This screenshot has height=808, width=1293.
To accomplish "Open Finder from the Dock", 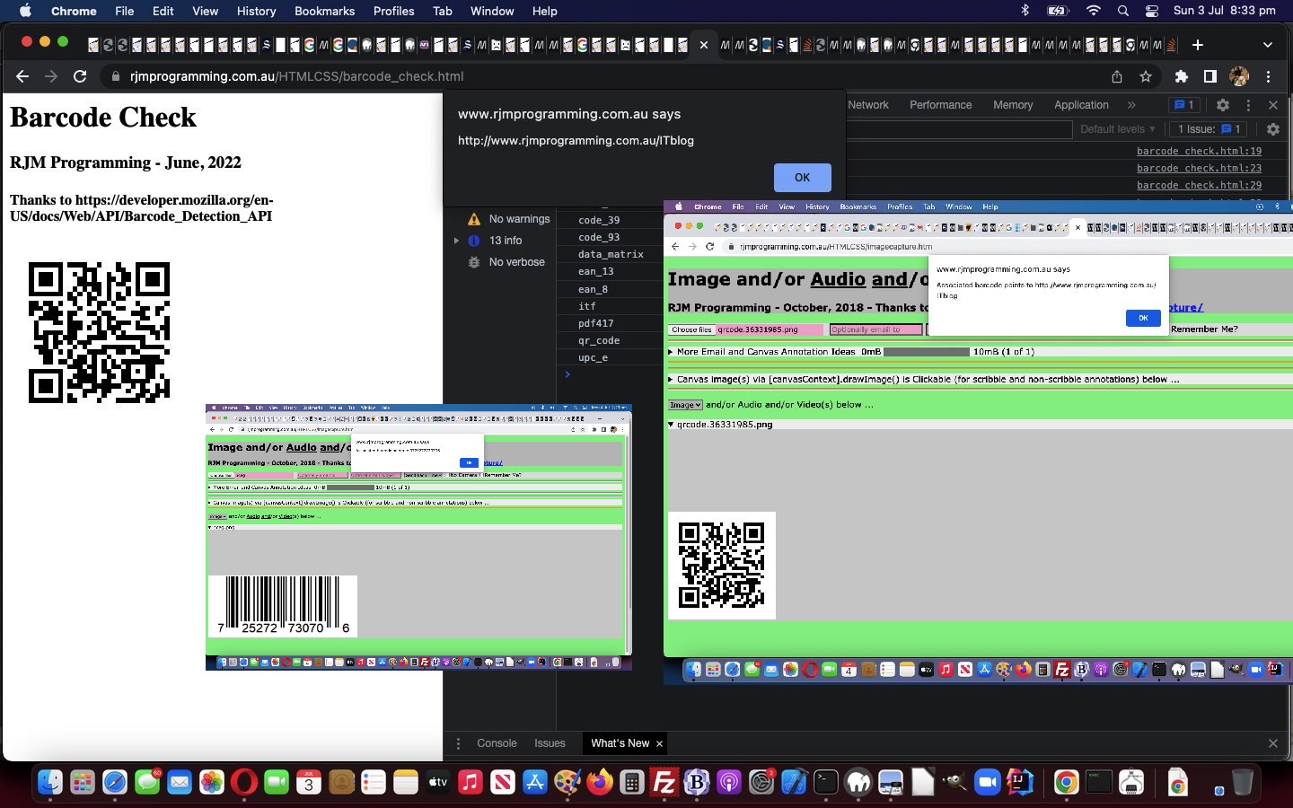I will (50, 783).
